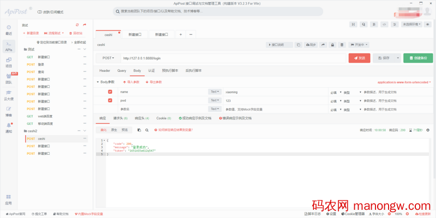Open the APIs sidebar section
The width and height of the screenshot is (436, 218).
(9, 46)
